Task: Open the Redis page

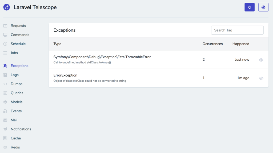Action: [x=15, y=147]
